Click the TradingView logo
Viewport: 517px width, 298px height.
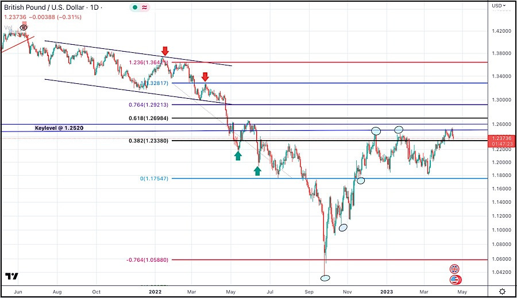point(11,276)
